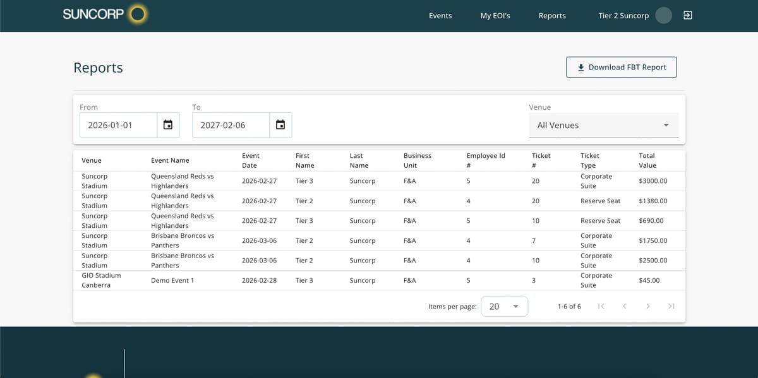This screenshot has height=378, width=758.
Task: Click Reserve Seat in the $1380.00 row
Action: 600,201
